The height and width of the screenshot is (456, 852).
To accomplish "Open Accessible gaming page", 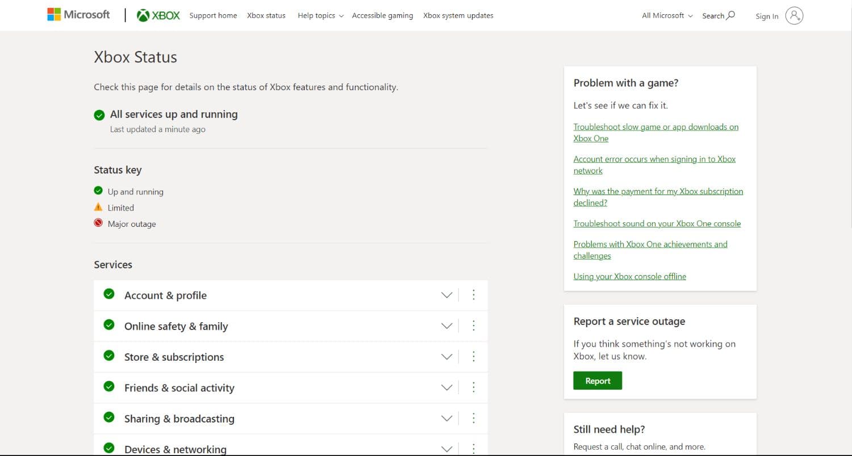I will point(382,16).
